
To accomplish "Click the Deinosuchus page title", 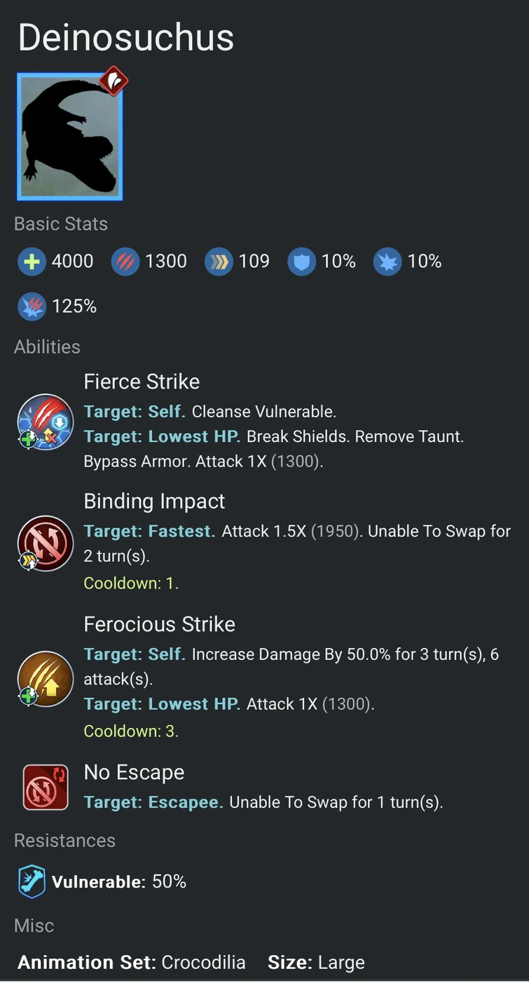I will [x=126, y=38].
